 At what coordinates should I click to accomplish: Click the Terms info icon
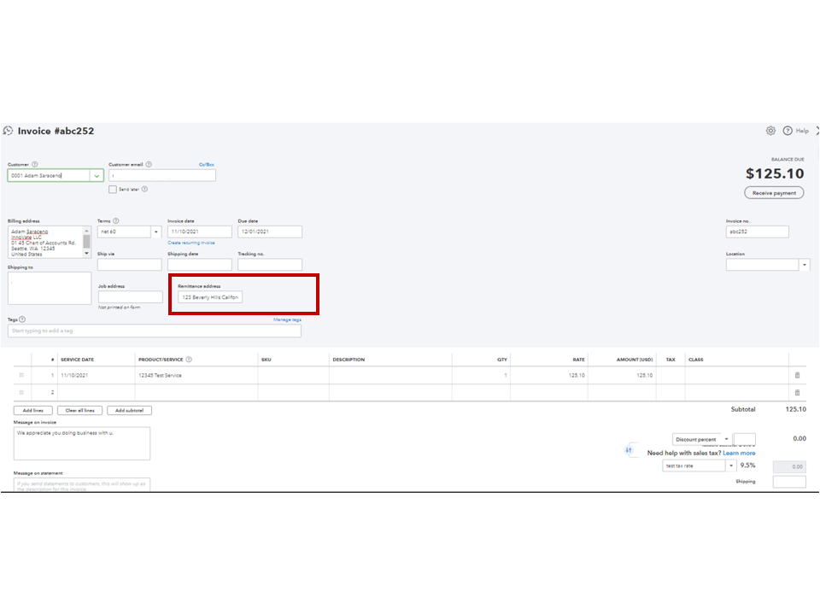[116, 220]
